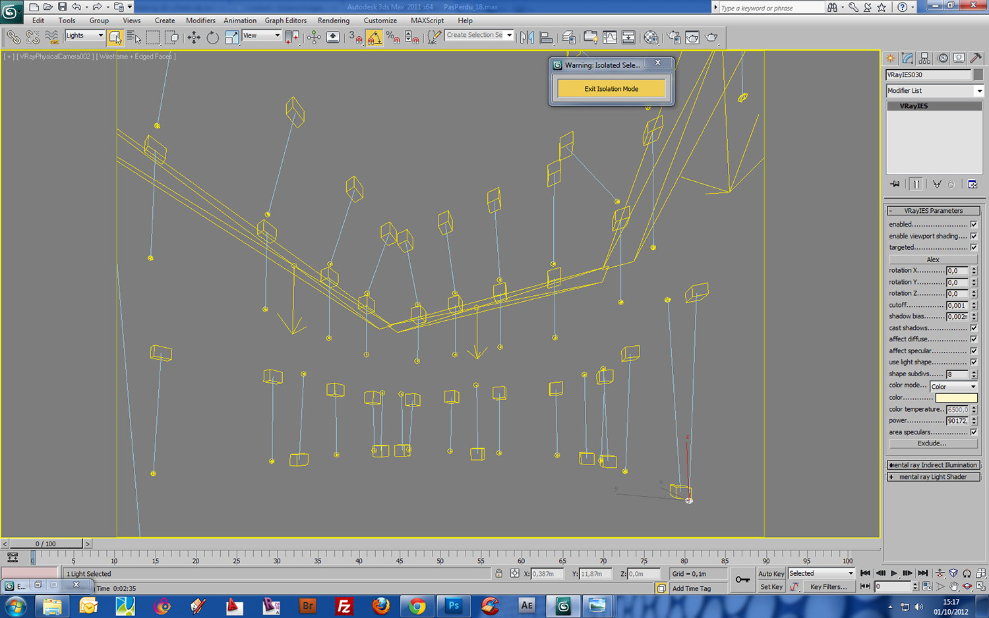The height and width of the screenshot is (618, 989).
Task: Activate the Select and Move tool
Action: (194, 38)
